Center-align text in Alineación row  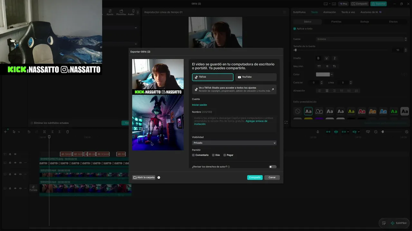[x=327, y=91]
